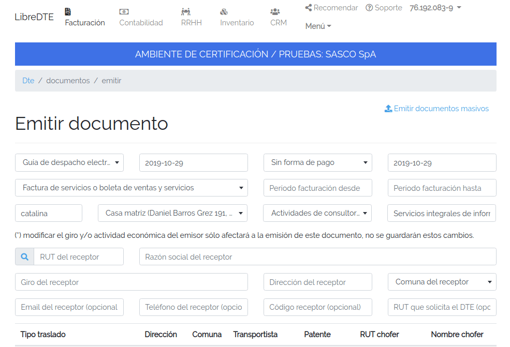Click the magnifier to search receptor RUT
Image resolution: width=510 pixels, height=347 pixels.
(24, 257)
